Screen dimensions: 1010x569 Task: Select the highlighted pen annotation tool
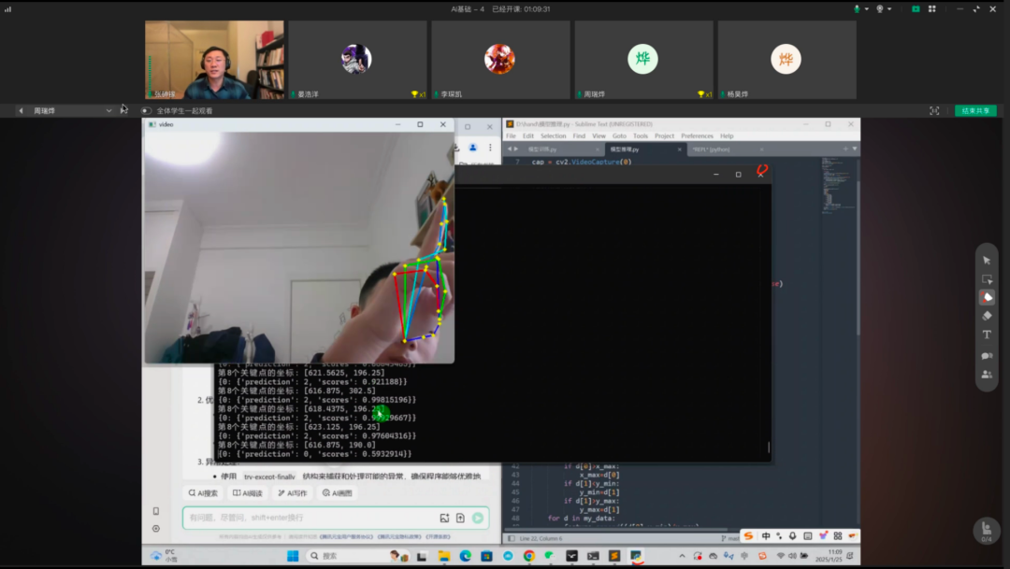coord(987,297)
